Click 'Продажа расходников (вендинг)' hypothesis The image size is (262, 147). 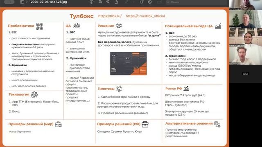coord(124,113)
